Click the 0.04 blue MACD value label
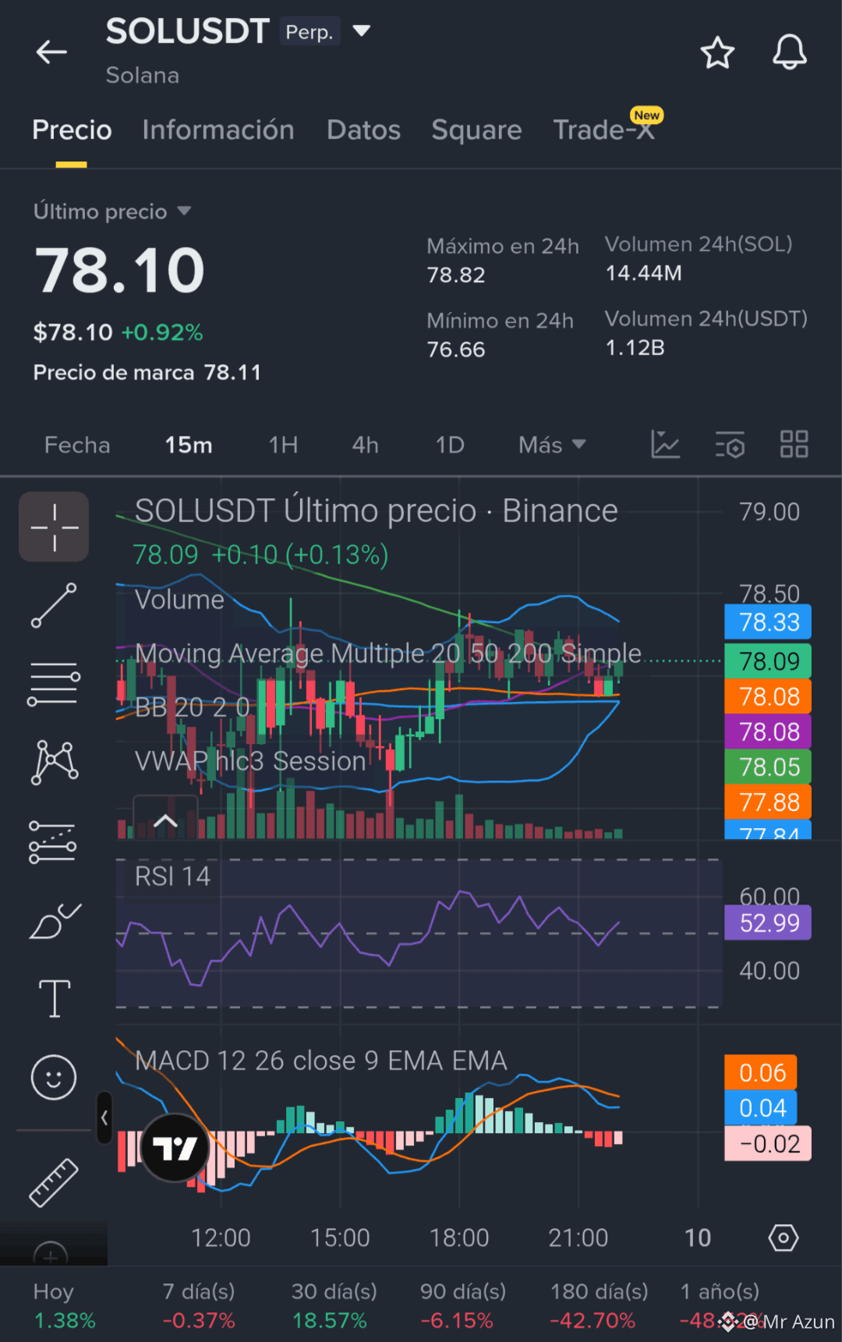 click(x=761, y=1108)
